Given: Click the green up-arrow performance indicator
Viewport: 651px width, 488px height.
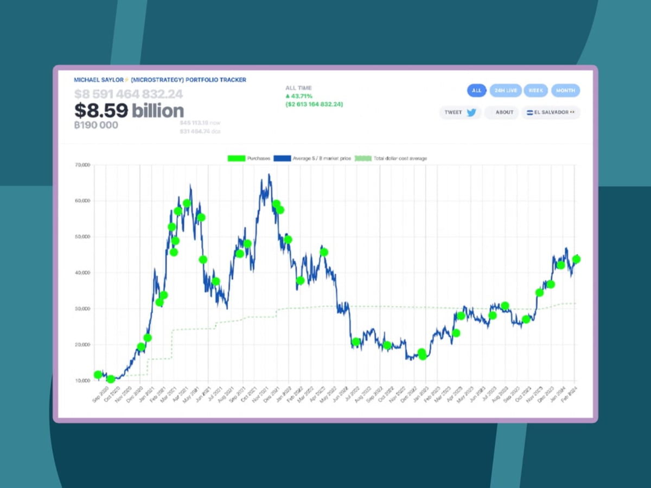Looking at the screenshot, I should [x=288, y=95].
